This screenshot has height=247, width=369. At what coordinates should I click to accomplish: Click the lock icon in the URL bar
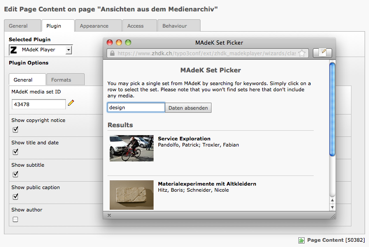coord(112,53)
